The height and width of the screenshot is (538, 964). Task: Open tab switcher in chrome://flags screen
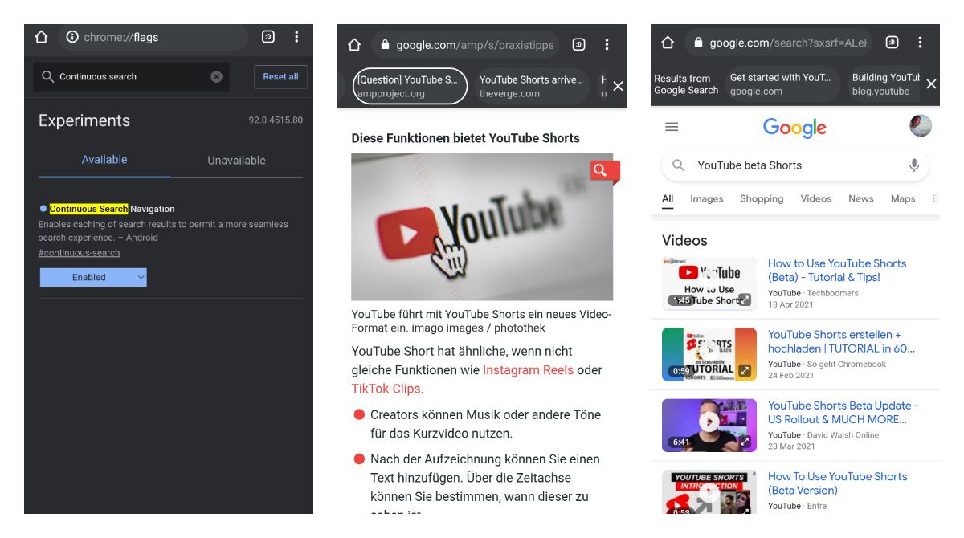click(x=268, y=37)
